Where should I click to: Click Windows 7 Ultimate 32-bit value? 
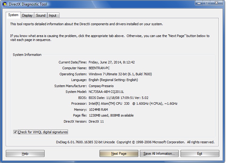tap(120, 74)
